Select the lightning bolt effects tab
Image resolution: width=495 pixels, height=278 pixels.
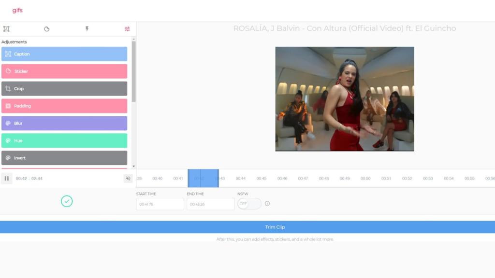87,29
